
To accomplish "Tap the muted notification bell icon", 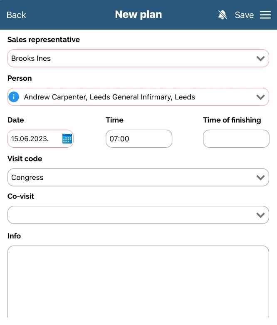I will 223,15.
